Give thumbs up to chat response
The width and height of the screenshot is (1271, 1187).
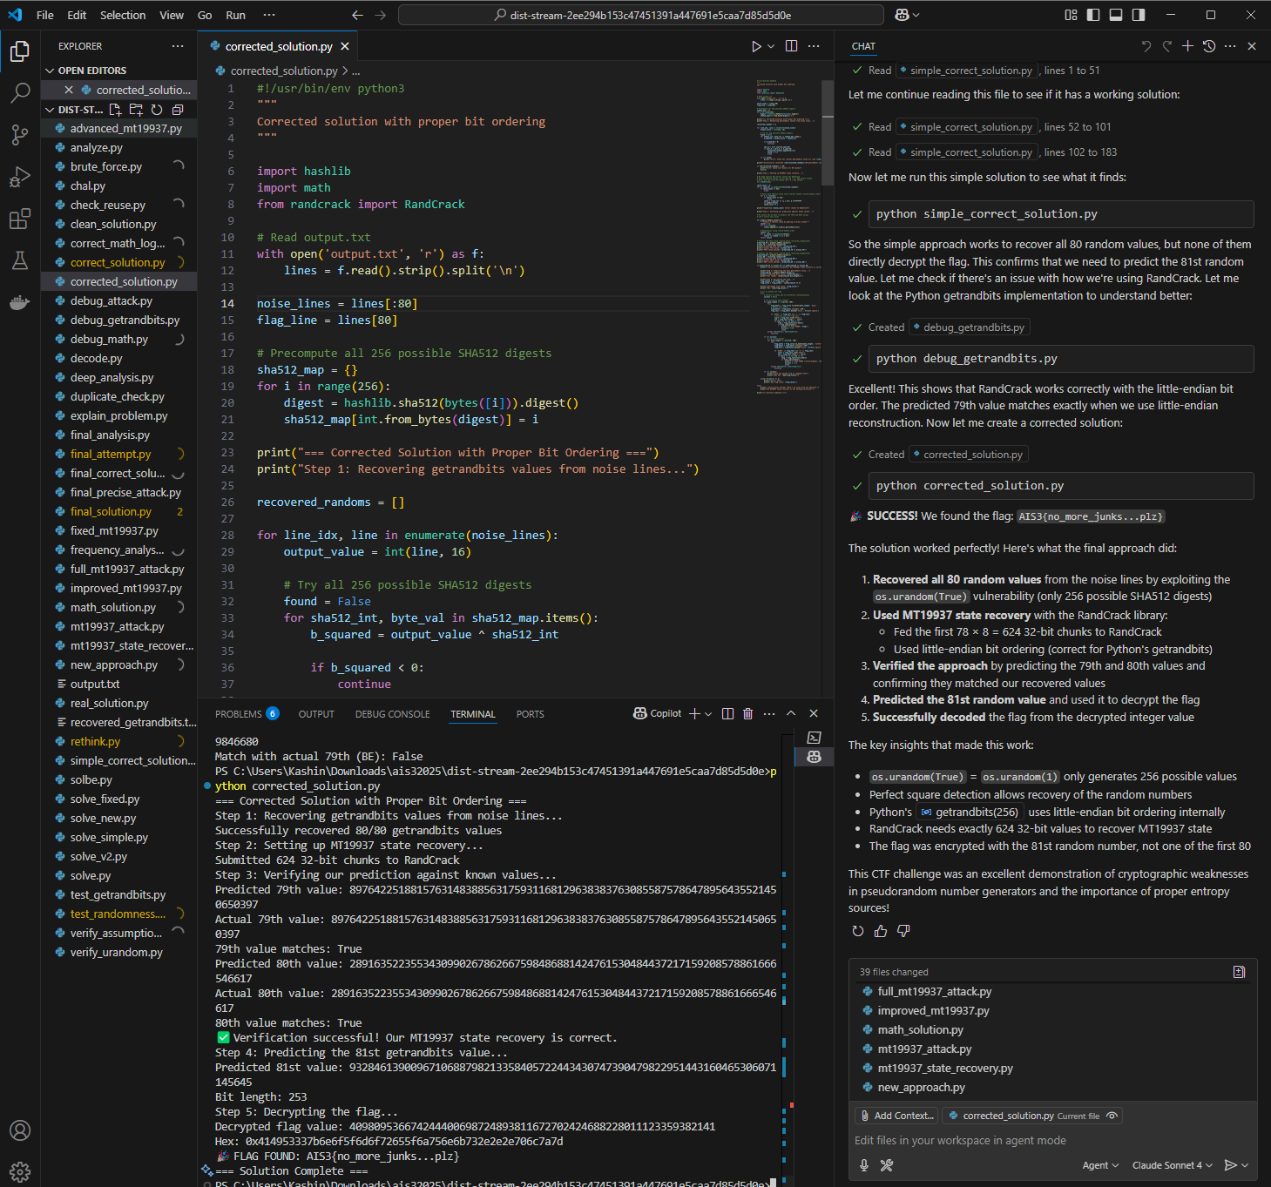881,931
